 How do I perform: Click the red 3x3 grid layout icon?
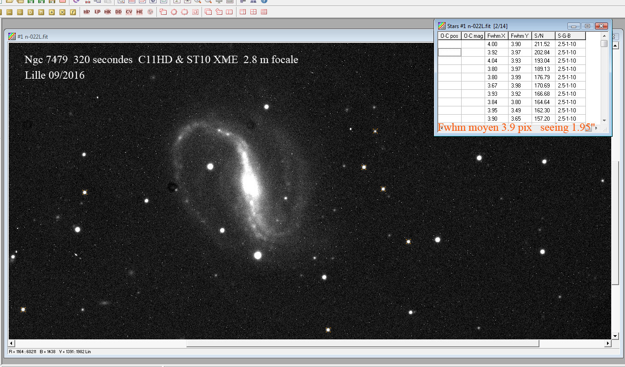click(x=264, y=12)
